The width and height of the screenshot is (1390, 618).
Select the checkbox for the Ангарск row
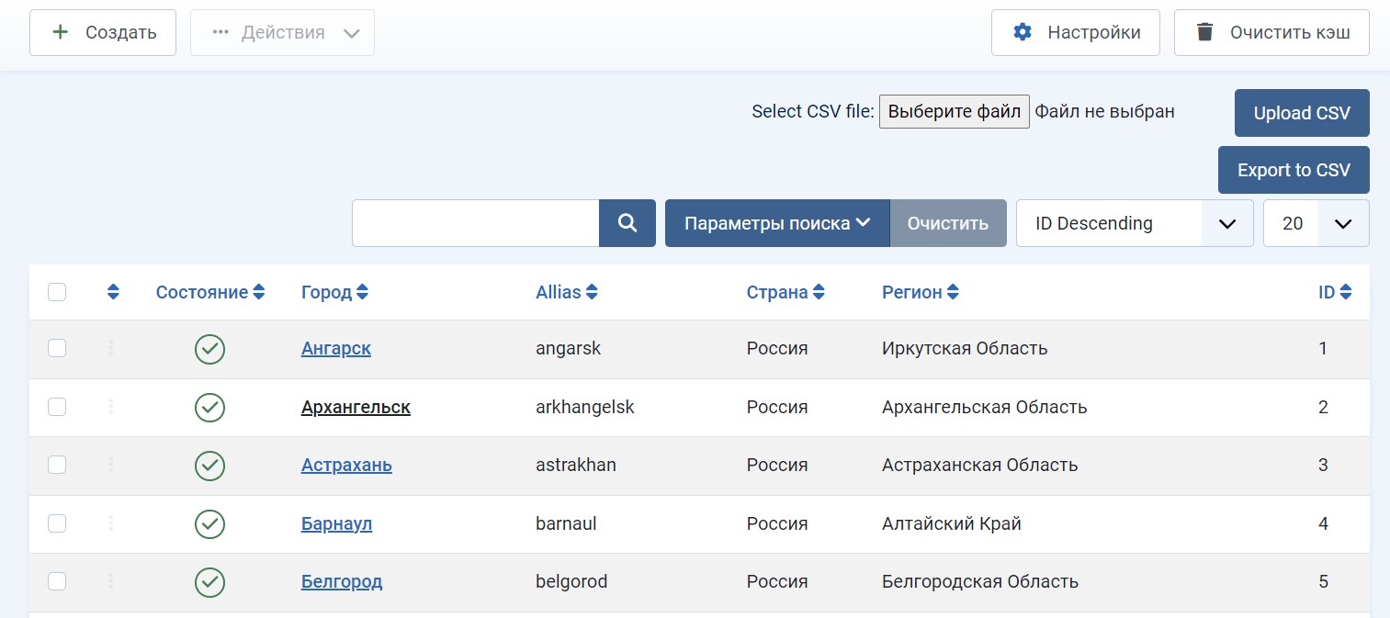click(x=57, y=348)
